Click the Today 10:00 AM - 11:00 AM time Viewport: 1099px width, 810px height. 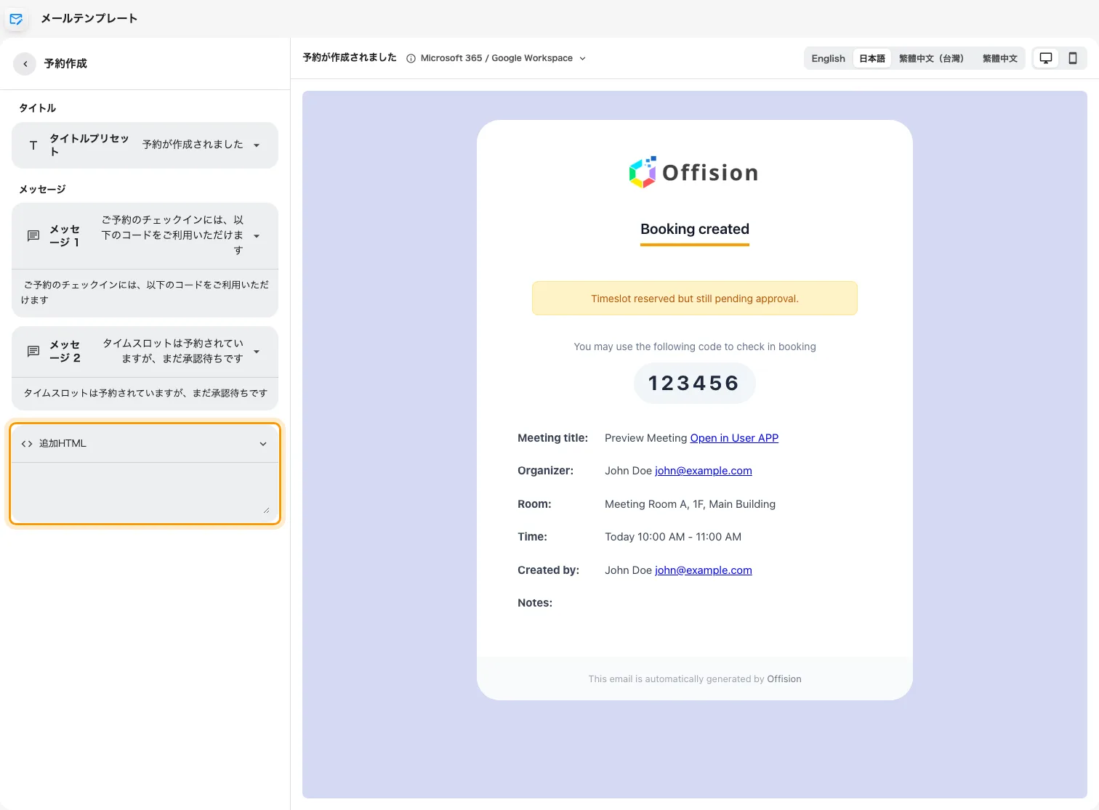(673, 537)
